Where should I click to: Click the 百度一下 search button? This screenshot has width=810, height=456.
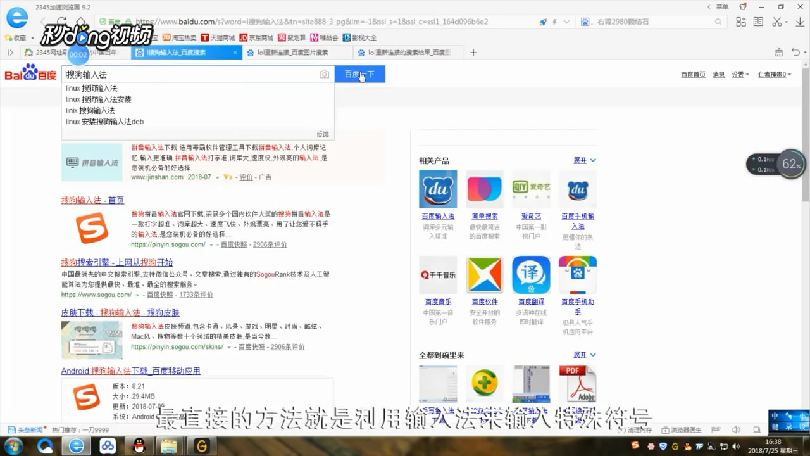pyautogui.click(x=359, y=74)
